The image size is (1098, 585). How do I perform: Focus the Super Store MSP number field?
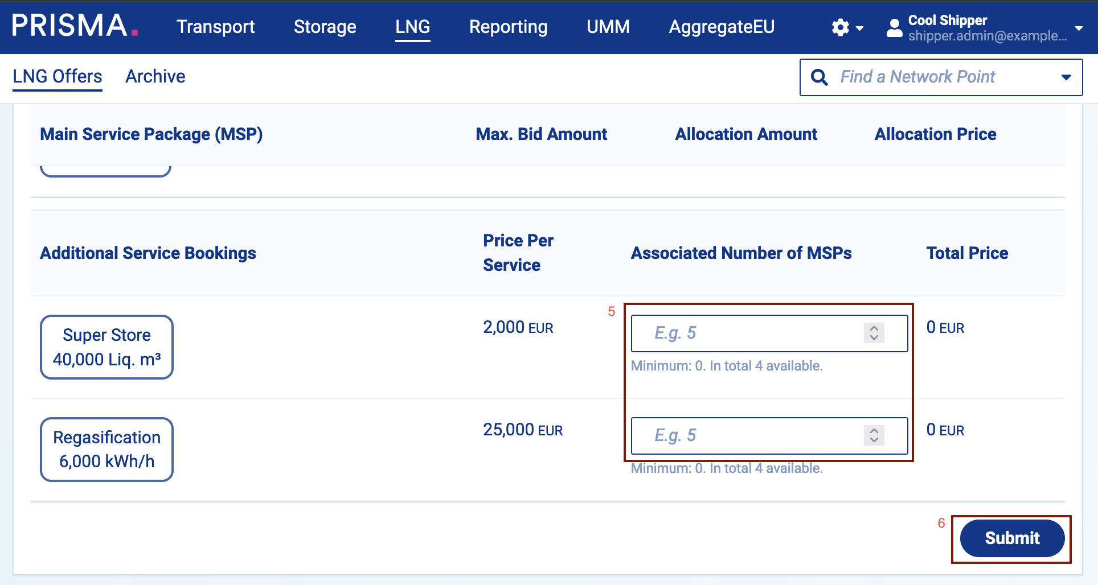[x=752, y=333]
